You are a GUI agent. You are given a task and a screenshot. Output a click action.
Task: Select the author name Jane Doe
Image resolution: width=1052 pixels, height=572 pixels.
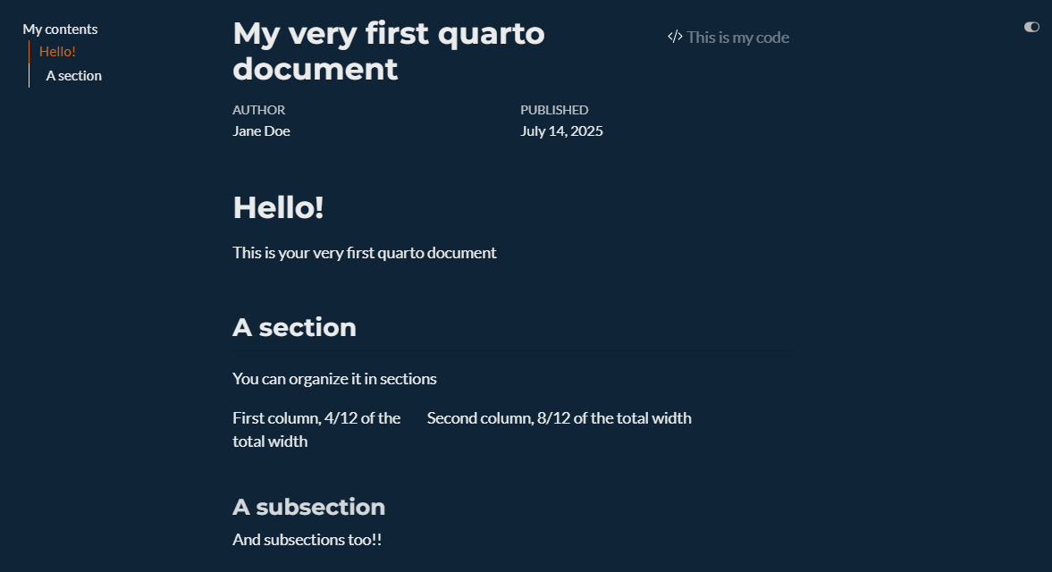pos(261,130)
